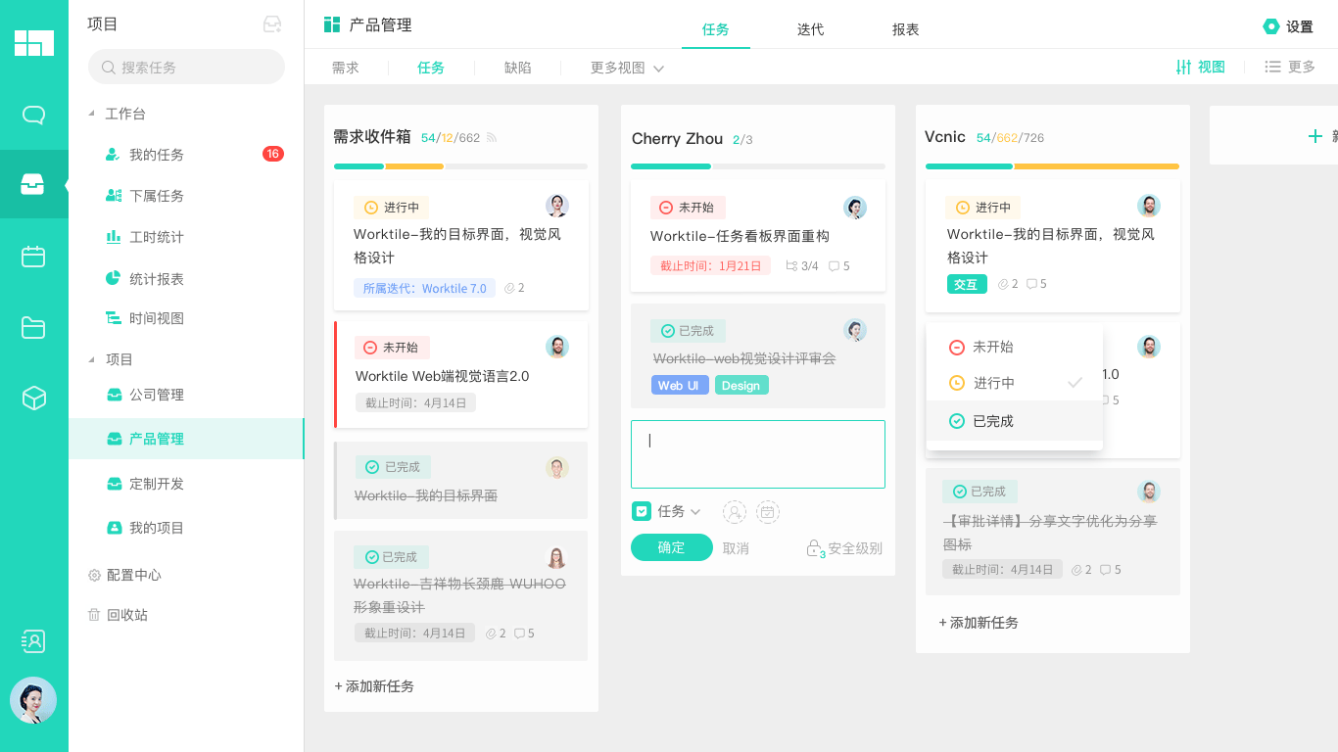The image size is (1338, 752).
Task: Click the due date calendar icon in new task form
Action: (x=768, y=511)
